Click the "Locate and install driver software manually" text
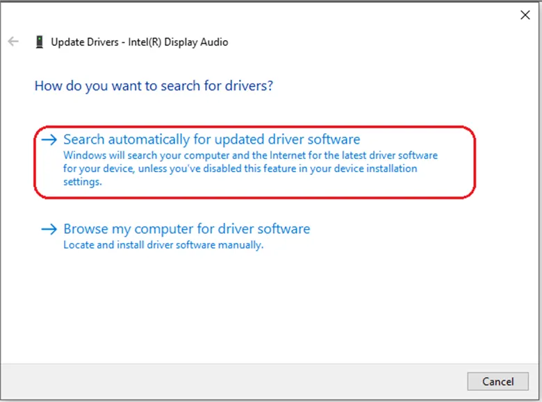The image size is (542, 402). click(163, 245)
